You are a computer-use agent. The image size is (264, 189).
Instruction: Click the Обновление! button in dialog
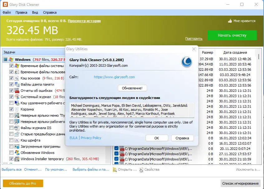(132, 88)
